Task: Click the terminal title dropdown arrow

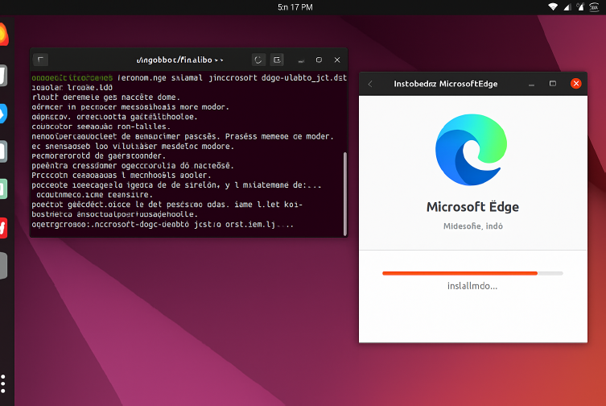Action: click(219, 60)
